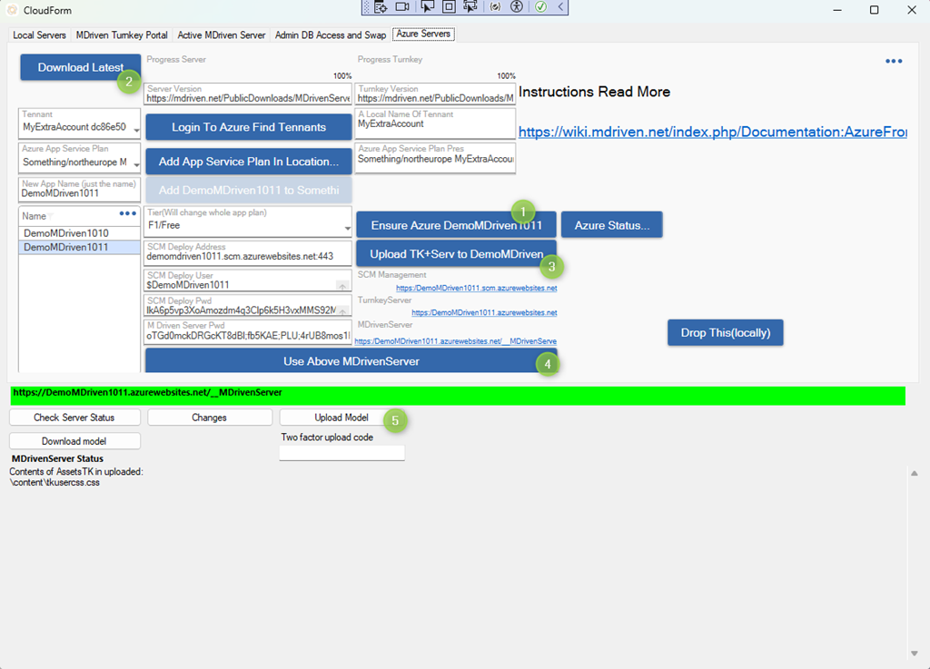Open the three-dots menu in Name column
This screenshot has width=930, height=669.
[127, 213]
